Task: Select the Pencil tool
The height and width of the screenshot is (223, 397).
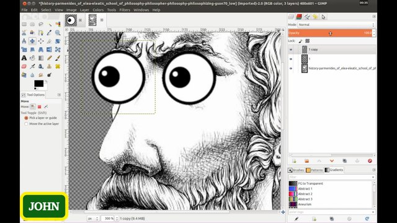Action: tap(50, 58)
